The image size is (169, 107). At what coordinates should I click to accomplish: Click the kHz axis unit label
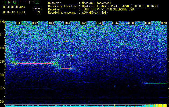tap(2, 22)
